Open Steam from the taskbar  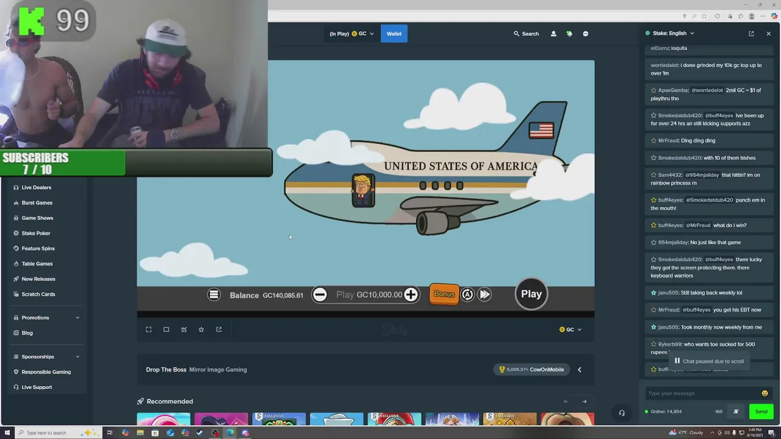click(200, 433)
